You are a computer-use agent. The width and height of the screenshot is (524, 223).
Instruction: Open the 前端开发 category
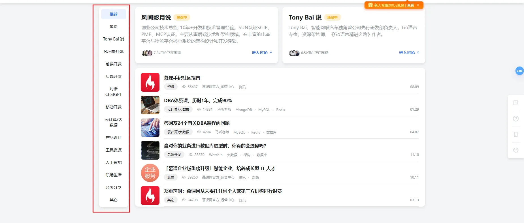pos(114,64)
